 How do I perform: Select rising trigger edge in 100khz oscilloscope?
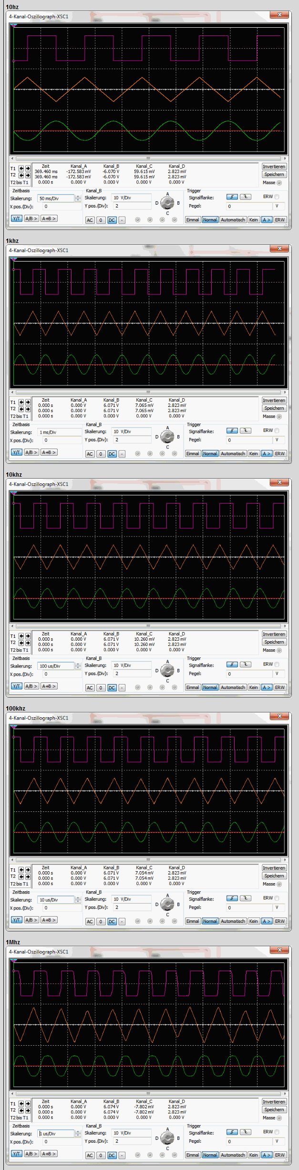pyautogui.click(x=232, y=898)
